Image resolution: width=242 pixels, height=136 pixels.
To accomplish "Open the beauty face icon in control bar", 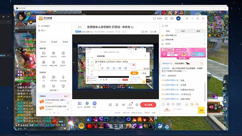I will [110, 105].
